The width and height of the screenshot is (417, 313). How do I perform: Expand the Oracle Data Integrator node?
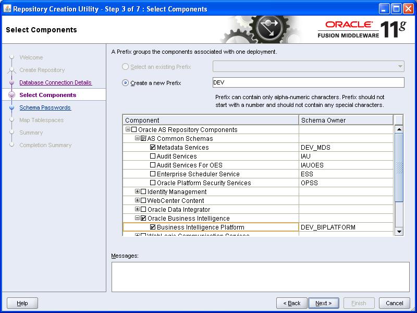137,209
